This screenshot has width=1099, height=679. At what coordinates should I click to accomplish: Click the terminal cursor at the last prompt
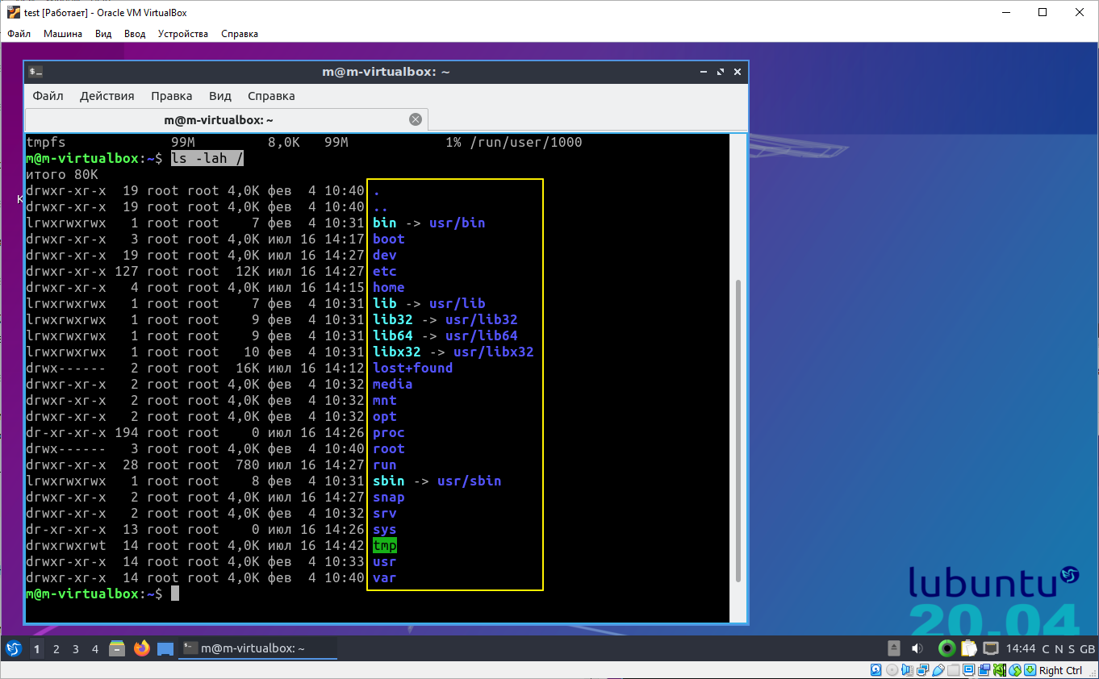click(x=174, y=594)
